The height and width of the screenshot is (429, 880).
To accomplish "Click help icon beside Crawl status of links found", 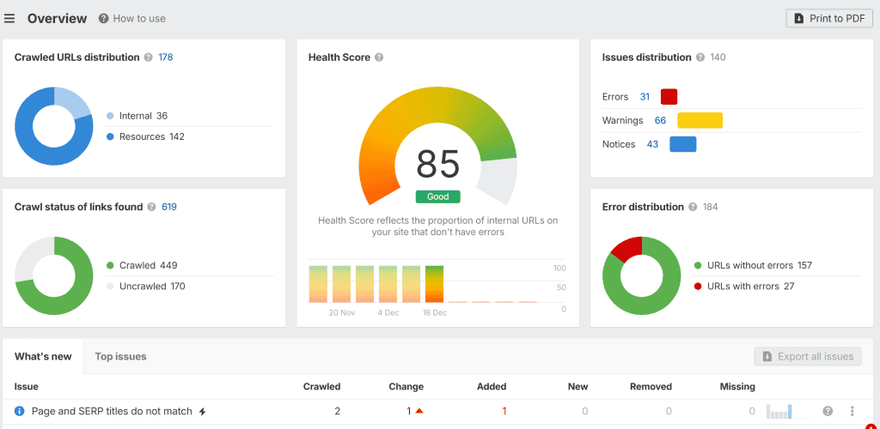I will pos(151,207).
